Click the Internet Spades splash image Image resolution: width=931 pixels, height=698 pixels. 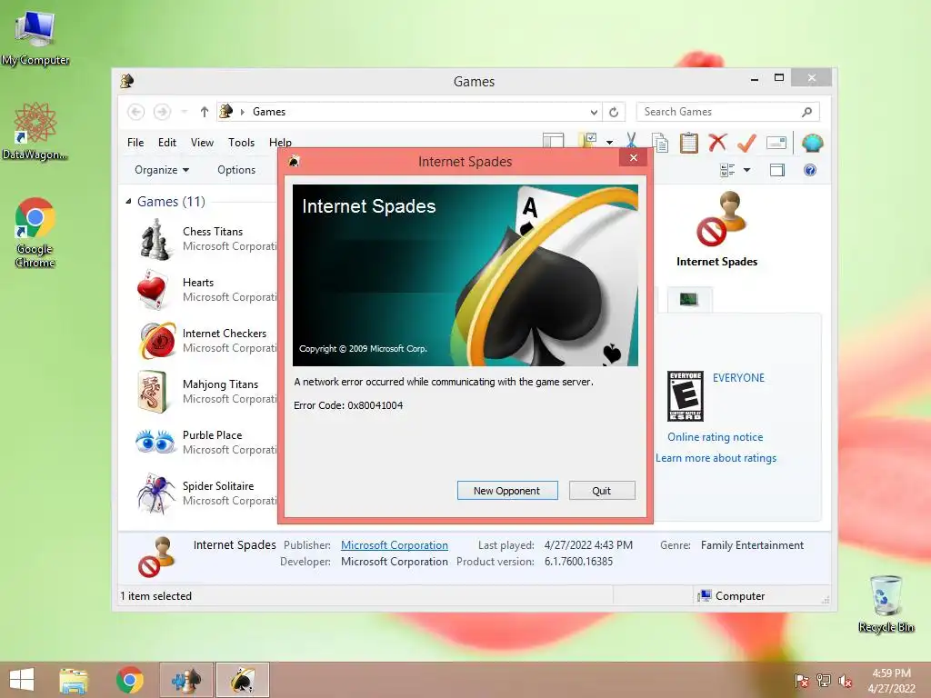pos(465,275)
